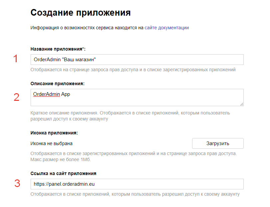This screenshot has width=270, height=207.
Task: Open the сайте документации link
Action: pos(166,28)
